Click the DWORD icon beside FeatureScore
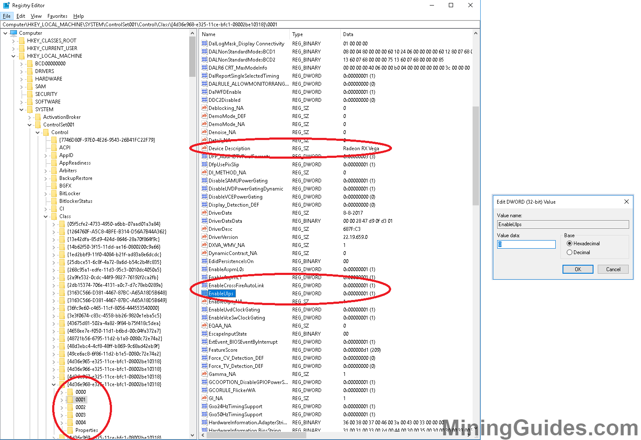Screen dimensions: 641x440 204,350
